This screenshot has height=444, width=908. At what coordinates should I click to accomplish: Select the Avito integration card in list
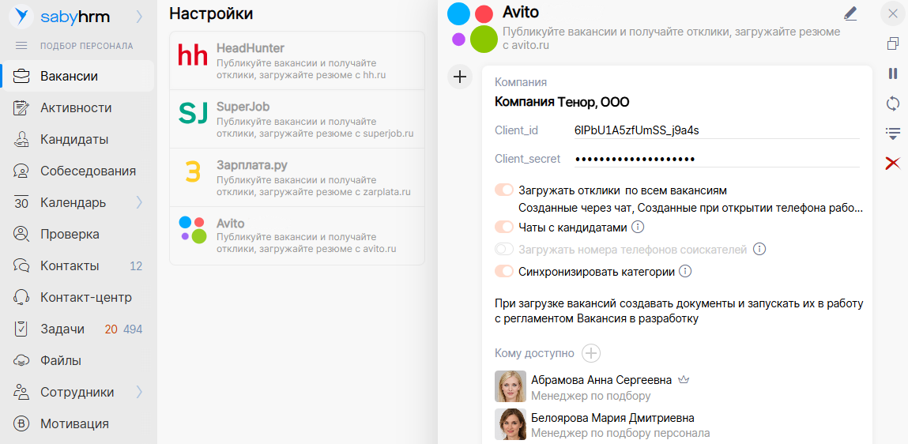coord(297,235)
